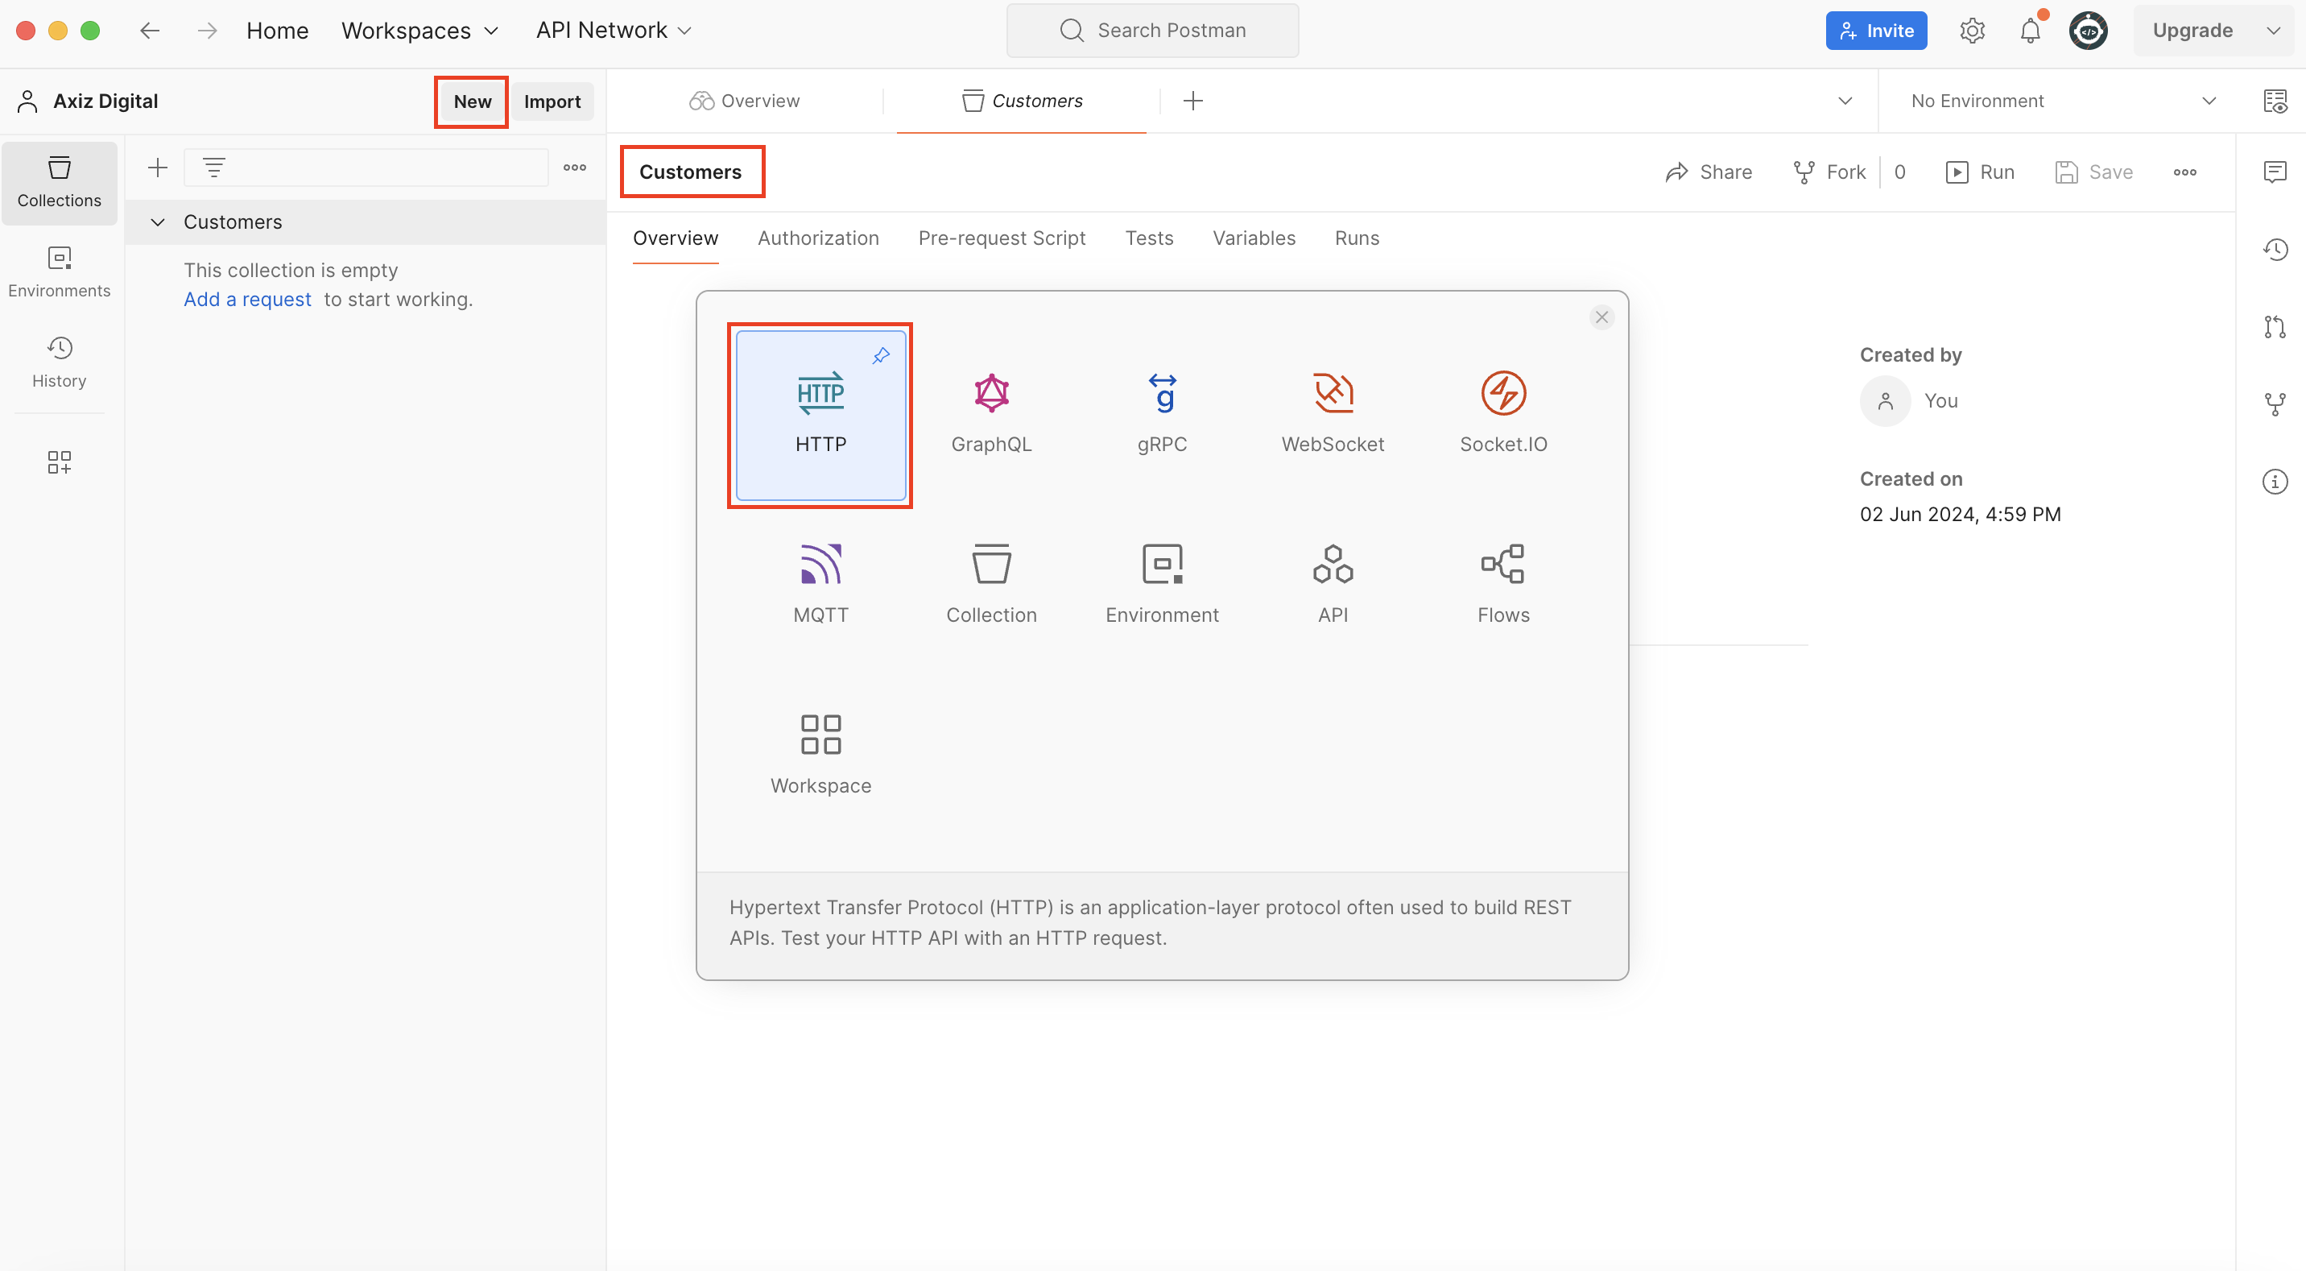
Task: Click the Save button
Action: pos(2094,172)
